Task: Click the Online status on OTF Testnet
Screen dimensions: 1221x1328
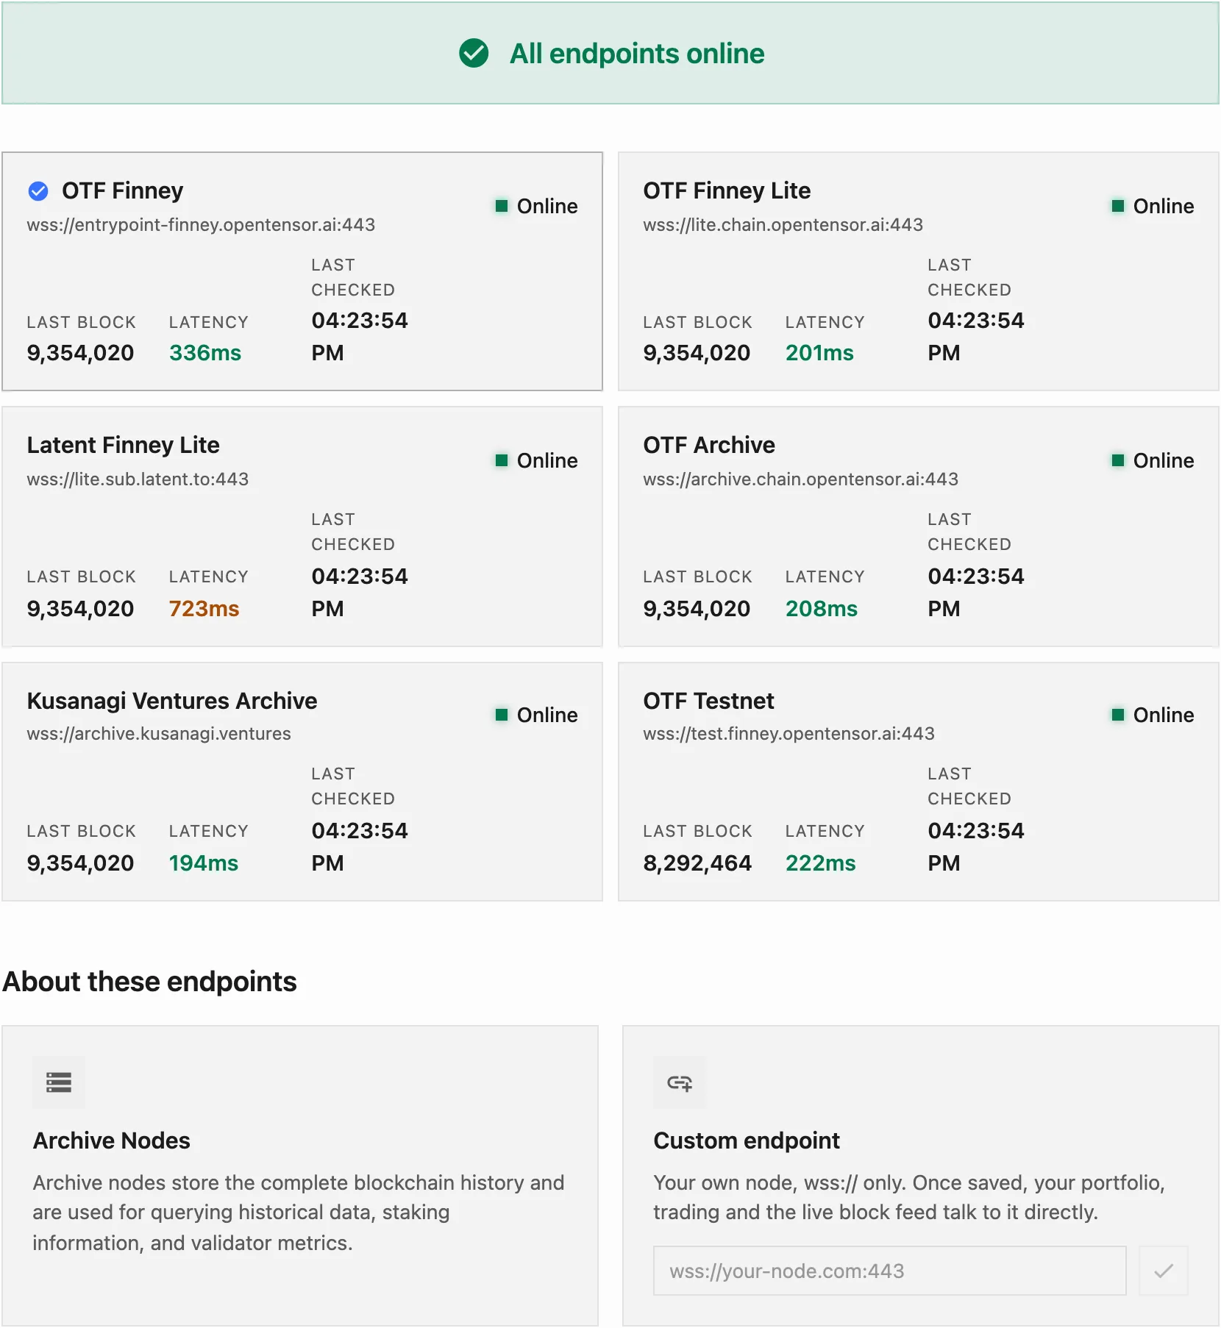Action: pos(1153,715)
